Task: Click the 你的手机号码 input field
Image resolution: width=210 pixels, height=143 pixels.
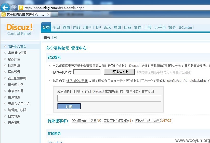Action: [x=87, y=72]
